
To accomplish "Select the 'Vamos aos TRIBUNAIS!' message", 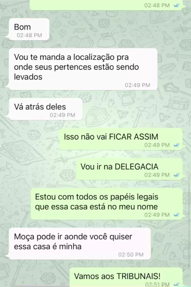I will (x=126, y=277).
